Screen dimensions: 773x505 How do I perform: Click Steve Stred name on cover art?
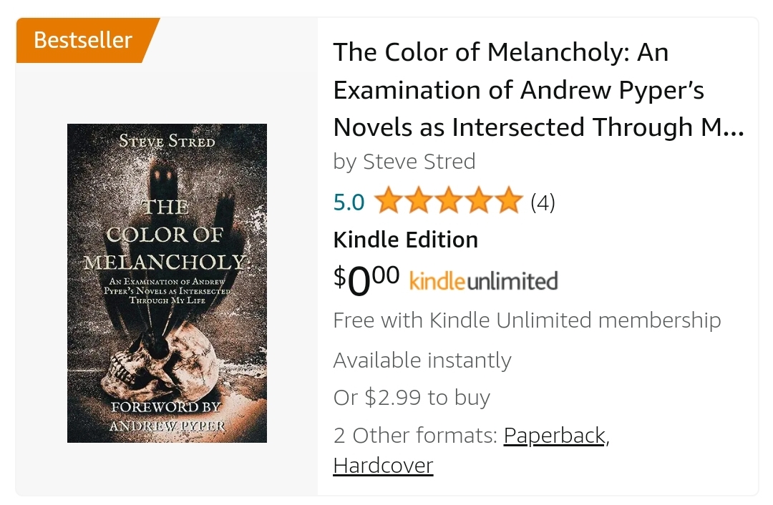(x=167, y=141)
